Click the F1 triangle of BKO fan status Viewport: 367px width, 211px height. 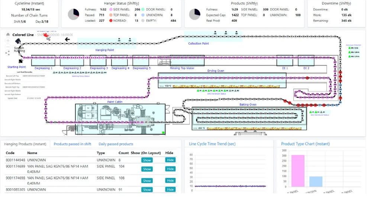(x=310, y=112)
